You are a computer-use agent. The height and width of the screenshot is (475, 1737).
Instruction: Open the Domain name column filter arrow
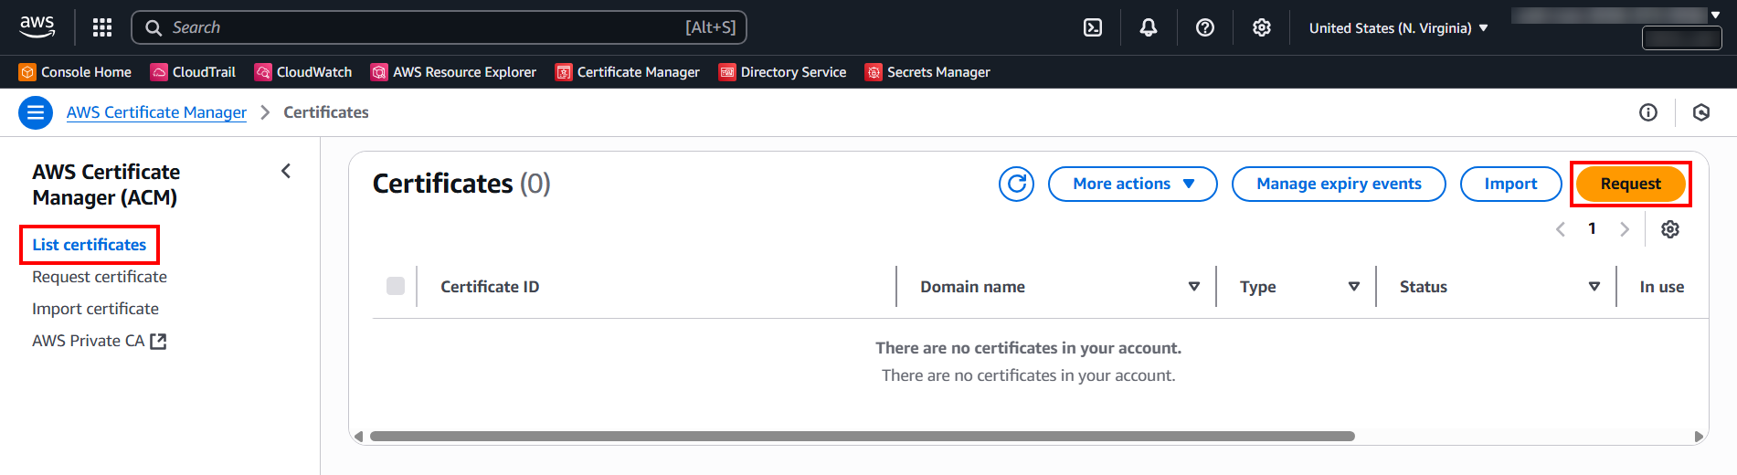[1194, 287]
